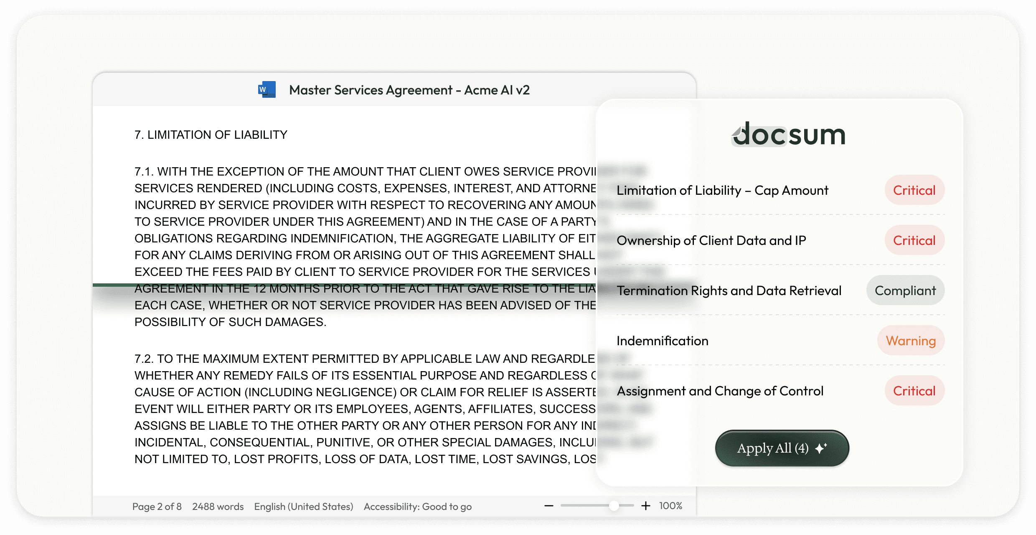Screen dimensions: 1036x535
Task: Select the Indemnification review item
Action: click(663, 341)
